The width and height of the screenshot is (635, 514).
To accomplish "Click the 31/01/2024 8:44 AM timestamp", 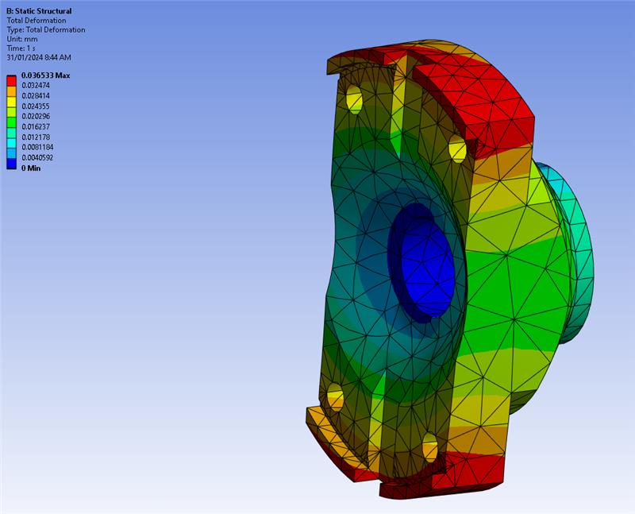I will (x=39, y=58).
